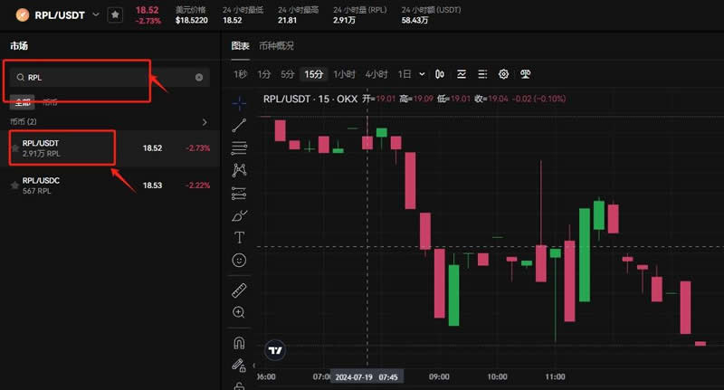Click the $18.5220 USD price

point(192,20)
